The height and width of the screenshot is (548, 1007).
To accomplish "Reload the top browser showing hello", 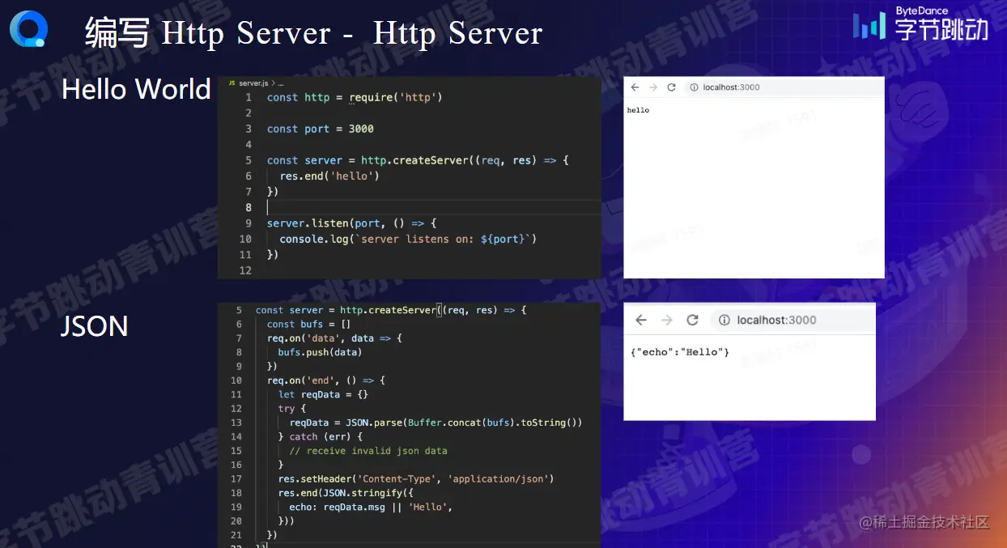I will (671, 87).
